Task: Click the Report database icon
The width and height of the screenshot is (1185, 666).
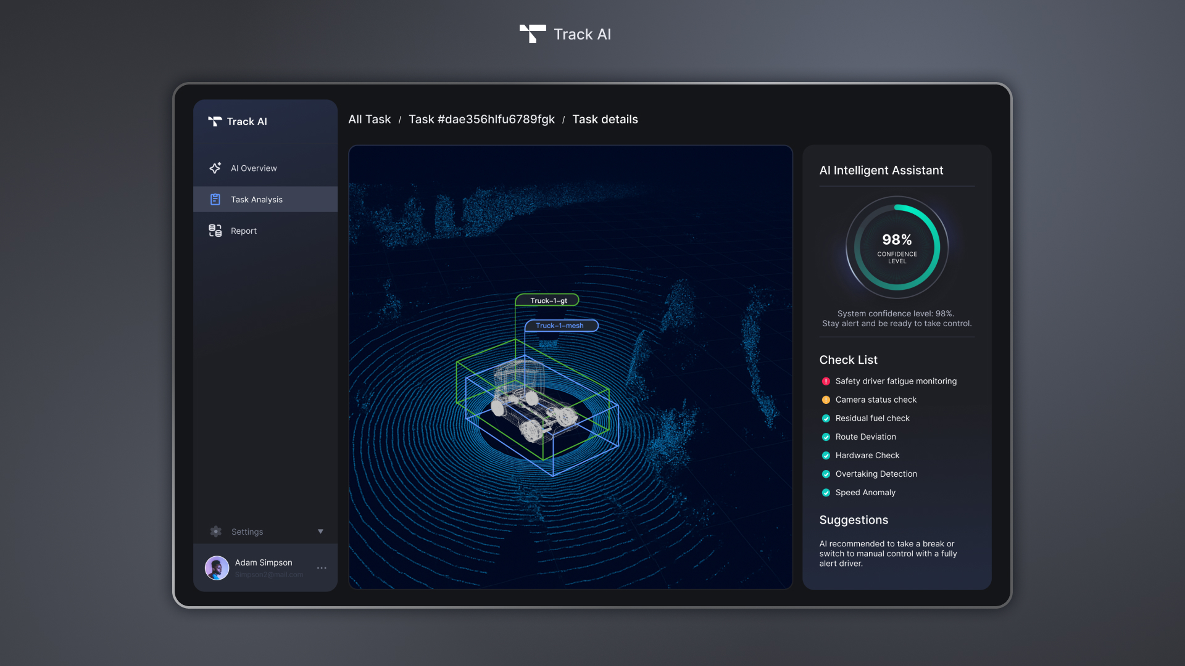Action: pyautogui.click(x=215, y=231)
